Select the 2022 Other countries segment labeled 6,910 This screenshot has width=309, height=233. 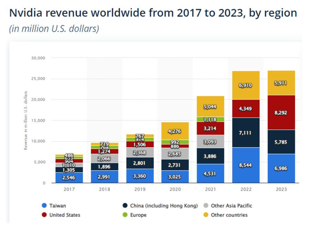(246, 85)
